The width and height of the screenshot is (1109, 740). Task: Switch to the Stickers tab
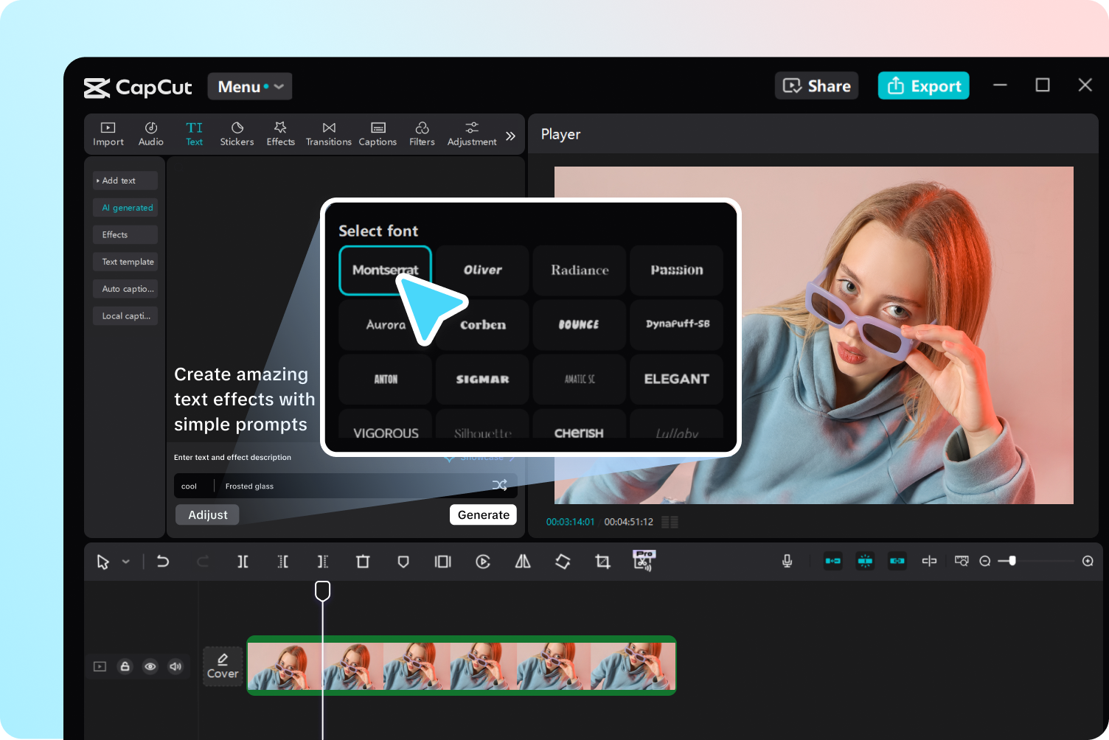(x=237, y=133)
